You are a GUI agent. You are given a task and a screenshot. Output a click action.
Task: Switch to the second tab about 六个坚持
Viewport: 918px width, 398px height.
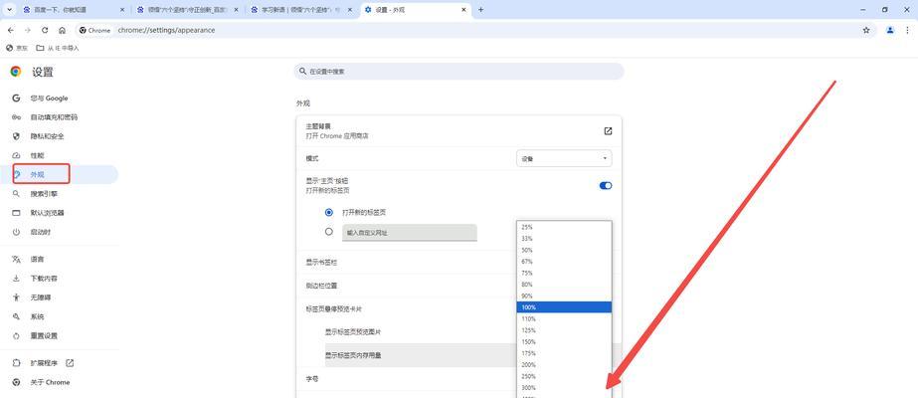tap(187, 10)
